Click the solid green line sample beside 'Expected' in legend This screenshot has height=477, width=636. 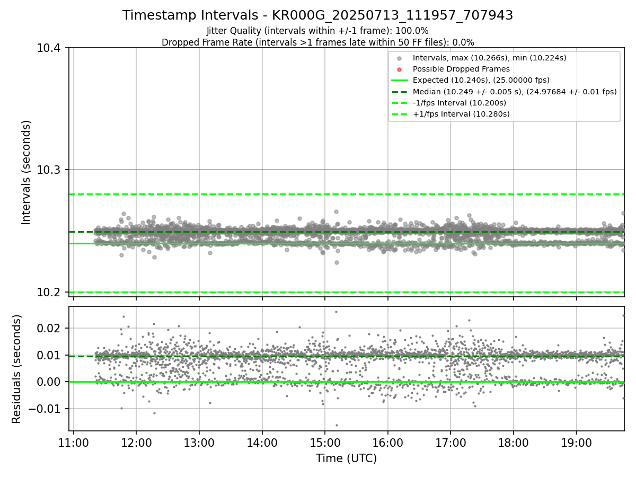400,81
